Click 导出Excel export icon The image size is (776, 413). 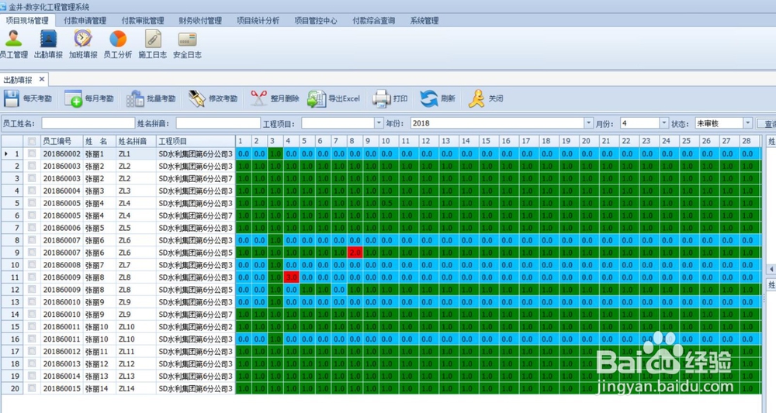pos(317,98)
